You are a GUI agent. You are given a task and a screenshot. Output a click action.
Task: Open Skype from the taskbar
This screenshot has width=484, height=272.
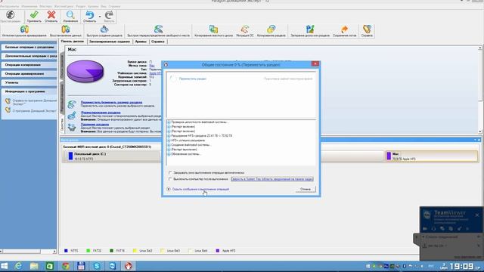97,266
